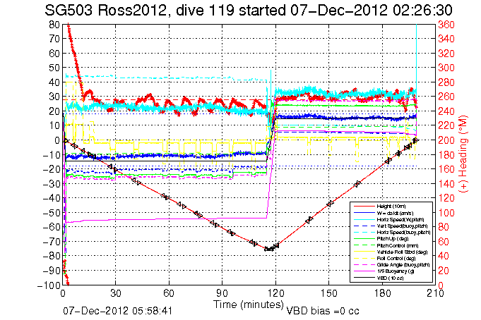The width and height of the screenshot is (481, 320).
Task: Click legend entry 'Roll Control (deg)'
Action: 396,259
